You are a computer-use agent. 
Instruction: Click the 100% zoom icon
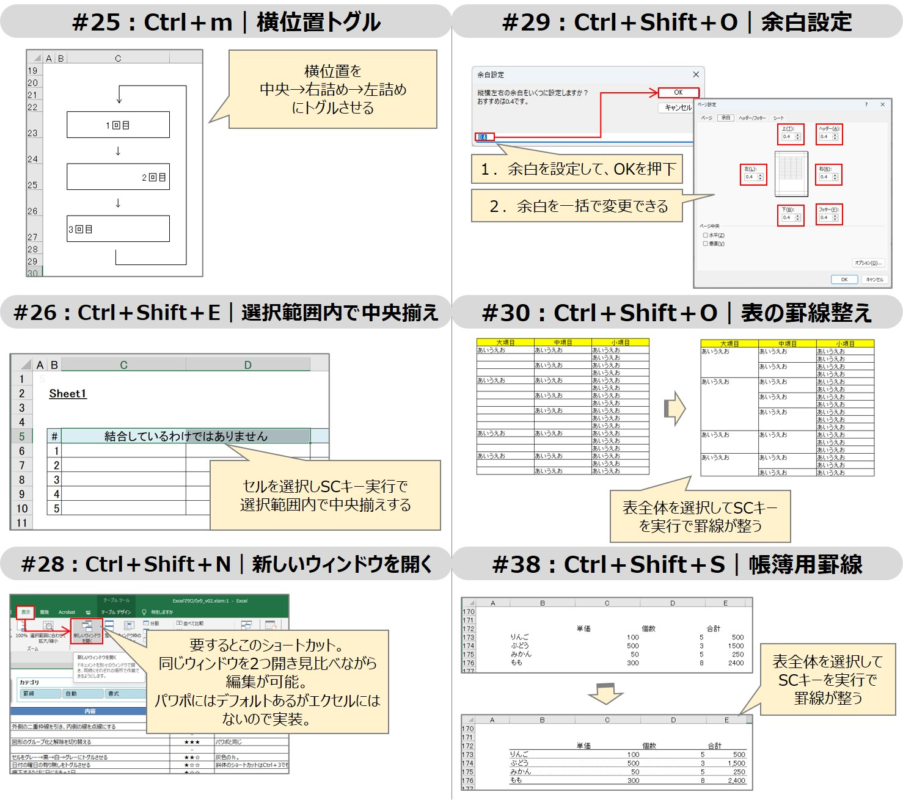coord(21,624)
